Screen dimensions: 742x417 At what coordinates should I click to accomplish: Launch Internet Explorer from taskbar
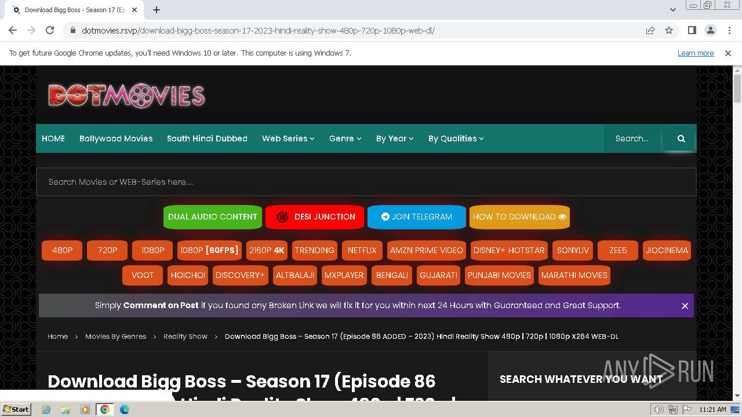(x=46, y=409)
